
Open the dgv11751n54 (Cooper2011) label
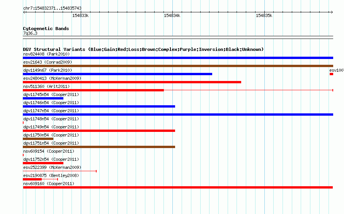[x=51, y=143]
